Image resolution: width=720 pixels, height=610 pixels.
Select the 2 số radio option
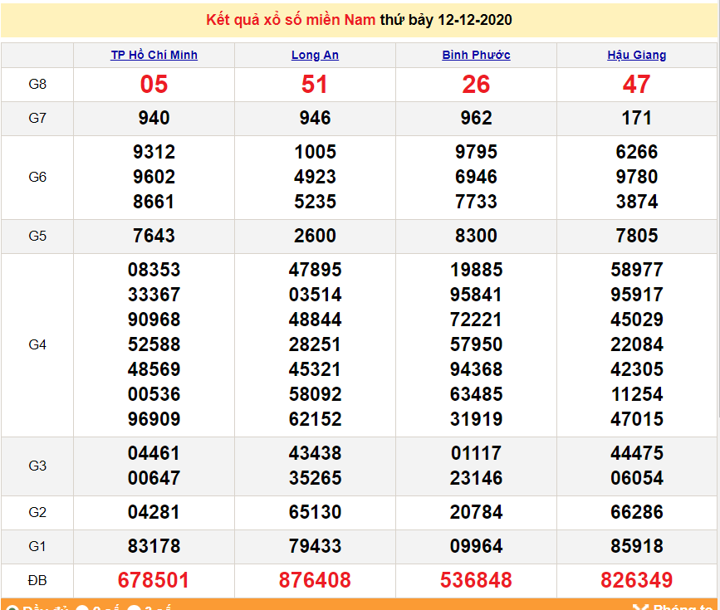(x=82, y=608)
